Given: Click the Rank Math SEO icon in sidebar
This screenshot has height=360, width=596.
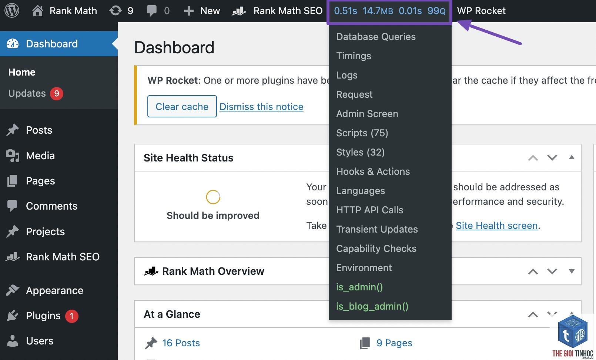Looking at the screenshot, I should tap(13, 256).
